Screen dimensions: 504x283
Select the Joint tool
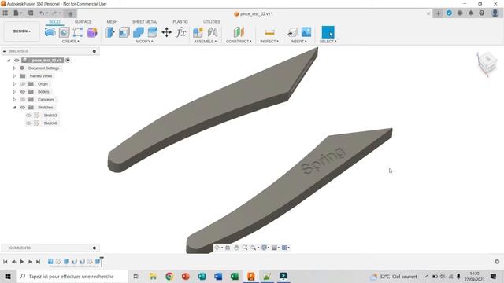pos(213,32)
